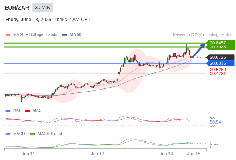Click the Jun 13 date axis marker

(166, 154)
